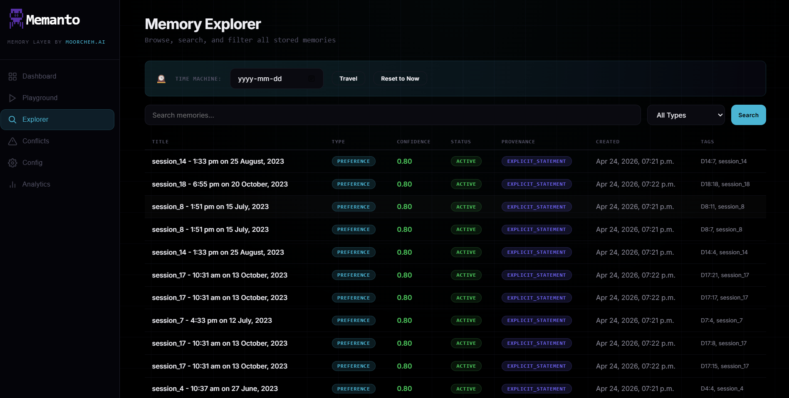Click the TYPE column header
The width and height of the screenshot is (789, 398).
(338, 142)
